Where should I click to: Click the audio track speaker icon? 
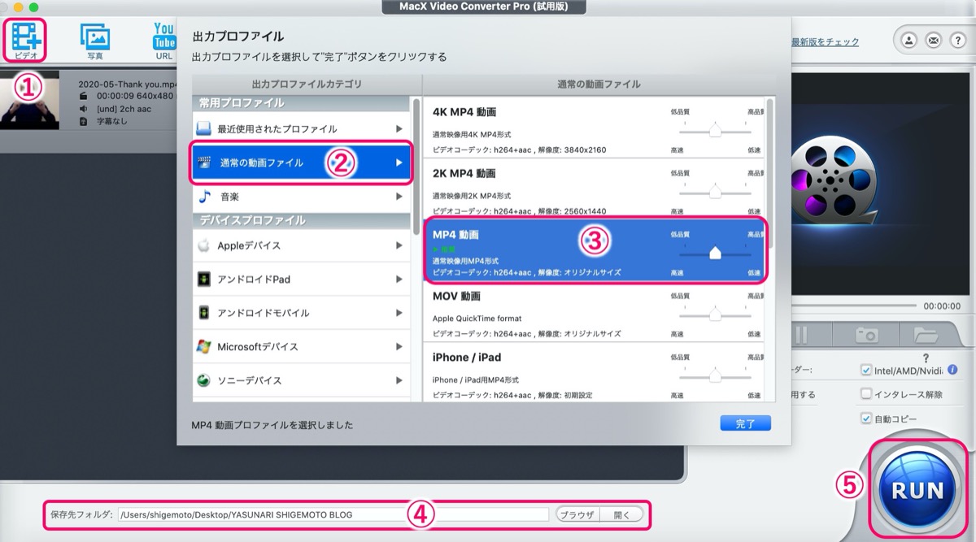point(83,108)
